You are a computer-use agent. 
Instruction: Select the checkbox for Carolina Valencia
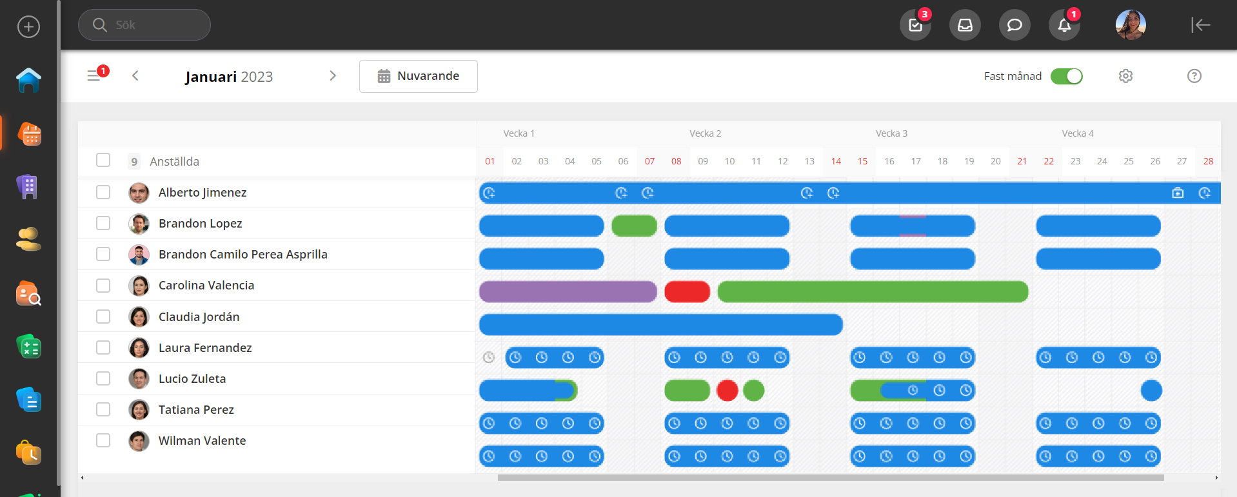coord(103,286)
